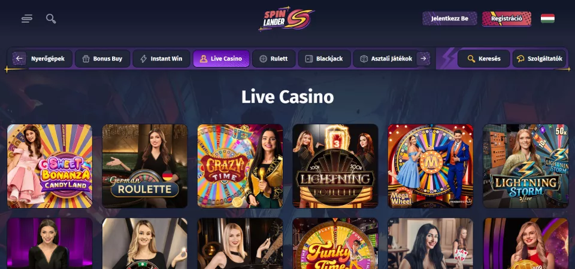Open the Lightning Roulette game tile

(335, 166)
